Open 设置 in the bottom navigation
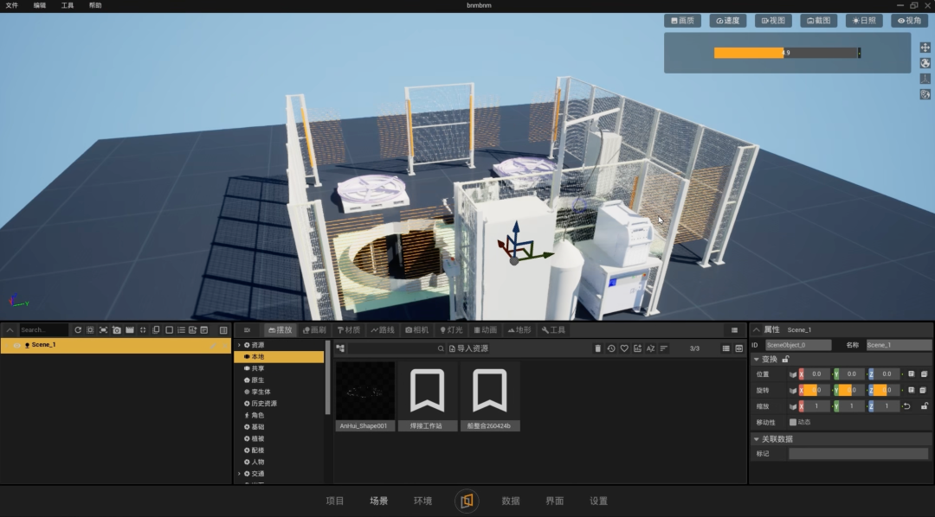This screenshot has height=517, width=935. click(599, 501)
